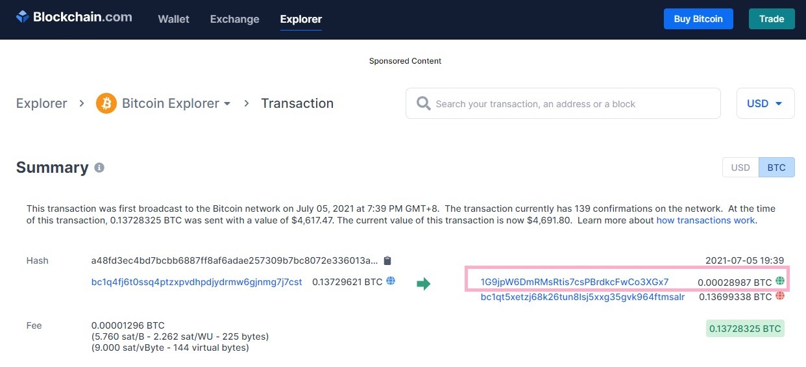Screen dimensions: 806x367
Task: Expand the Bitcoin Explorer dropdown
Action: (x=227, y=104)
